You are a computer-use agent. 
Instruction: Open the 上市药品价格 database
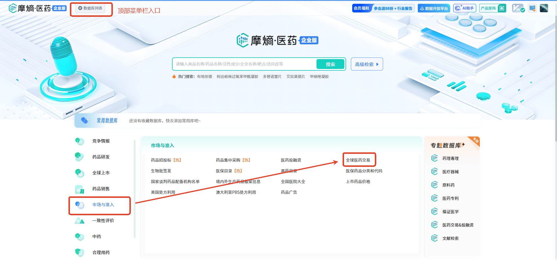358,182
